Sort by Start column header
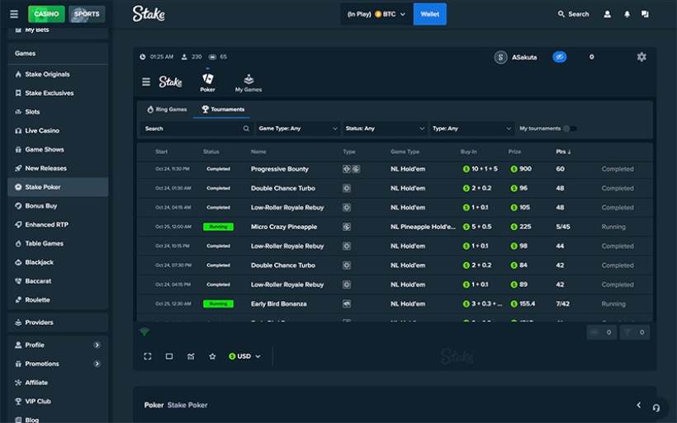 (x=162, y=152)
